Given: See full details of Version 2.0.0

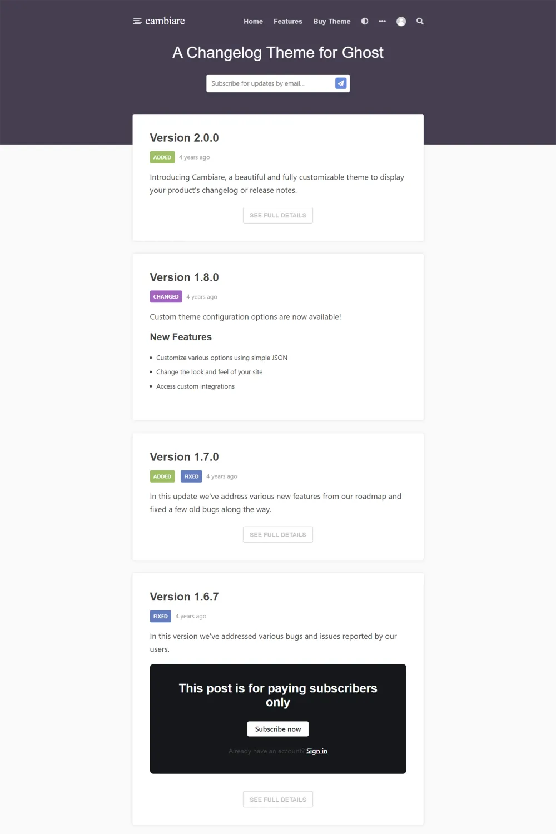Looking at the screenshot, I should tap(278, 215).
